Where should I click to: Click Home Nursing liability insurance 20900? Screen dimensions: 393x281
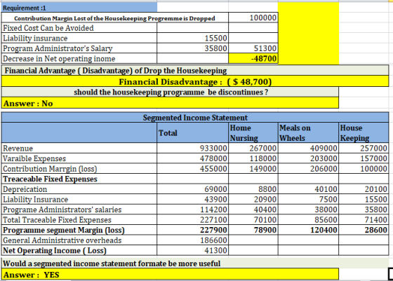253,200
